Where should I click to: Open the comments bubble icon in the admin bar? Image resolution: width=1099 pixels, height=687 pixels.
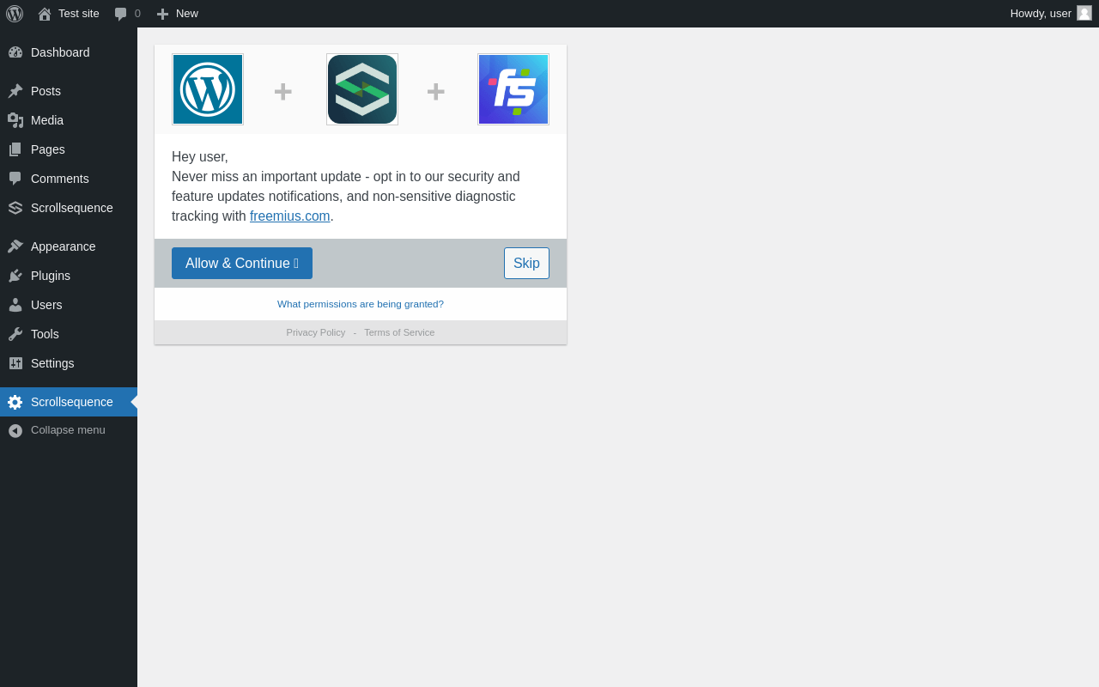coord(121,14)
